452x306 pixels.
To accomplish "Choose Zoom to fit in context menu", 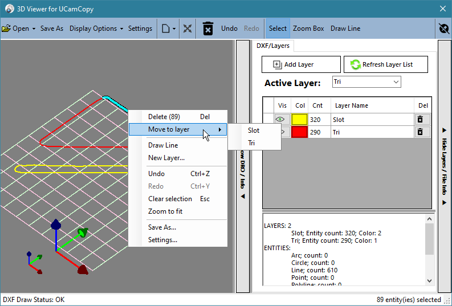I will click(x=178, y=211).
